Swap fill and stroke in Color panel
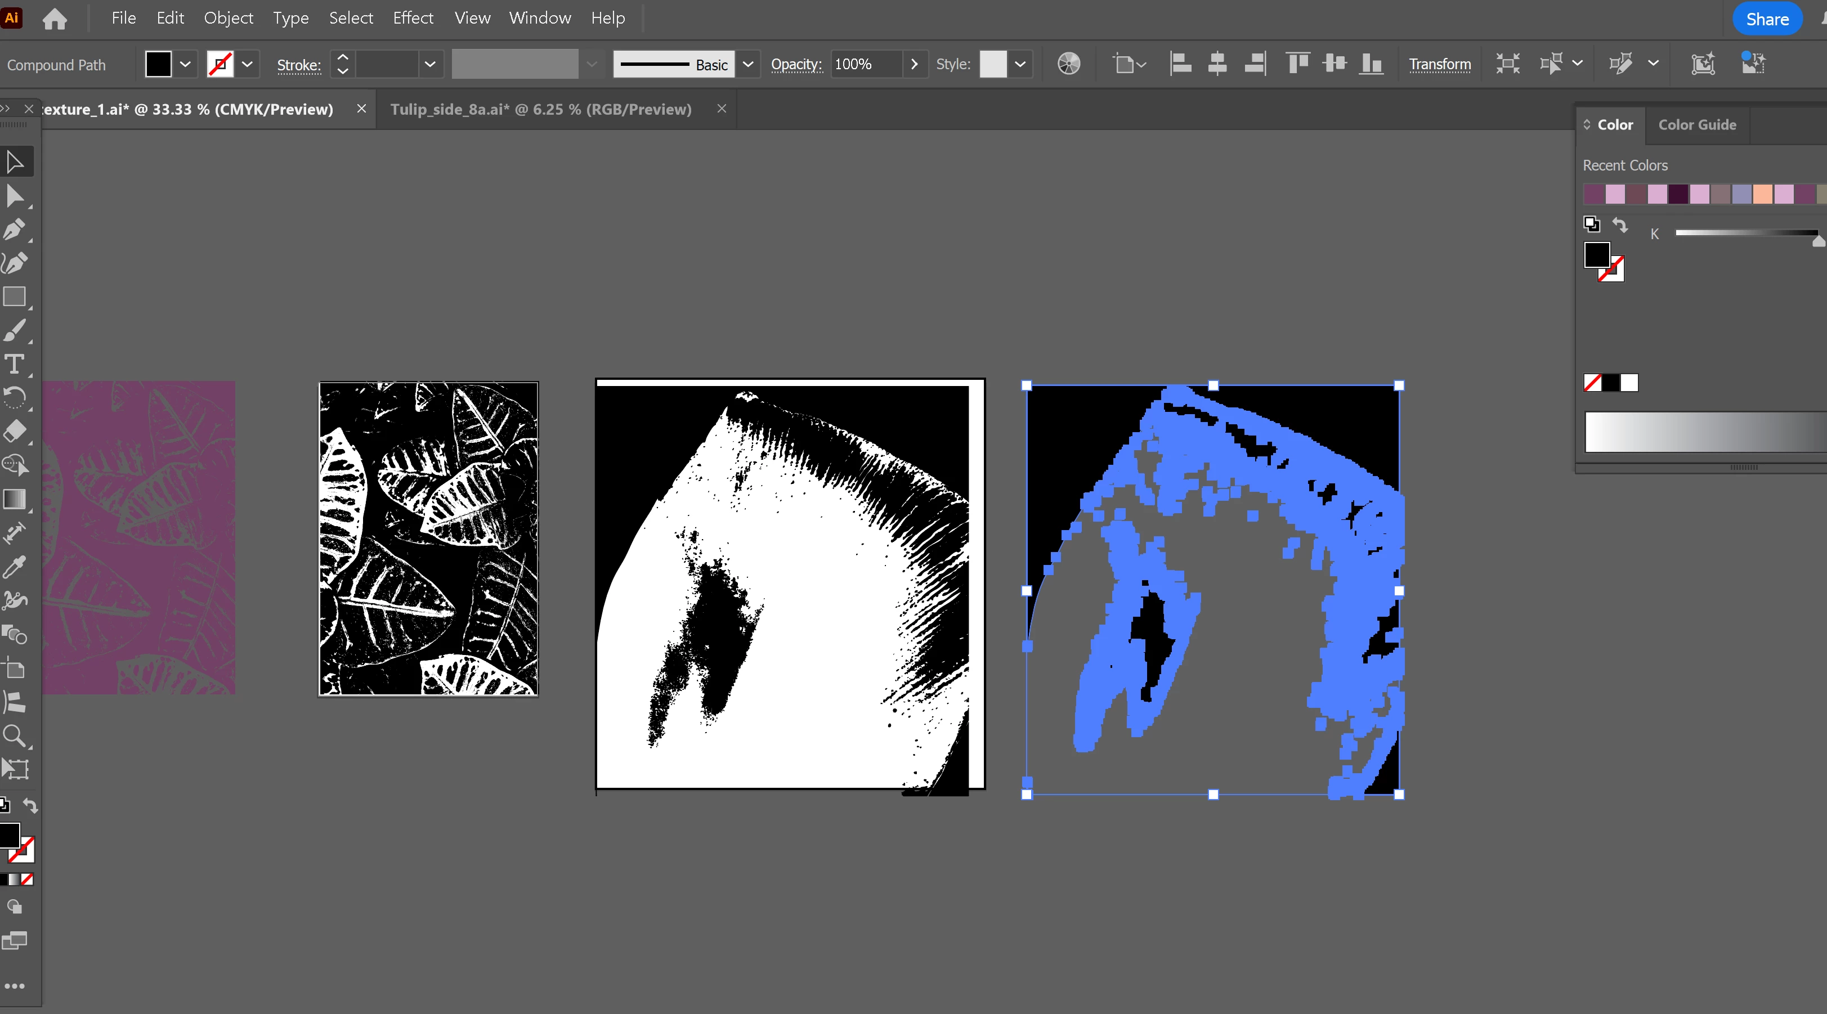The image size is (1827, 1014). tap(1620, 225)
